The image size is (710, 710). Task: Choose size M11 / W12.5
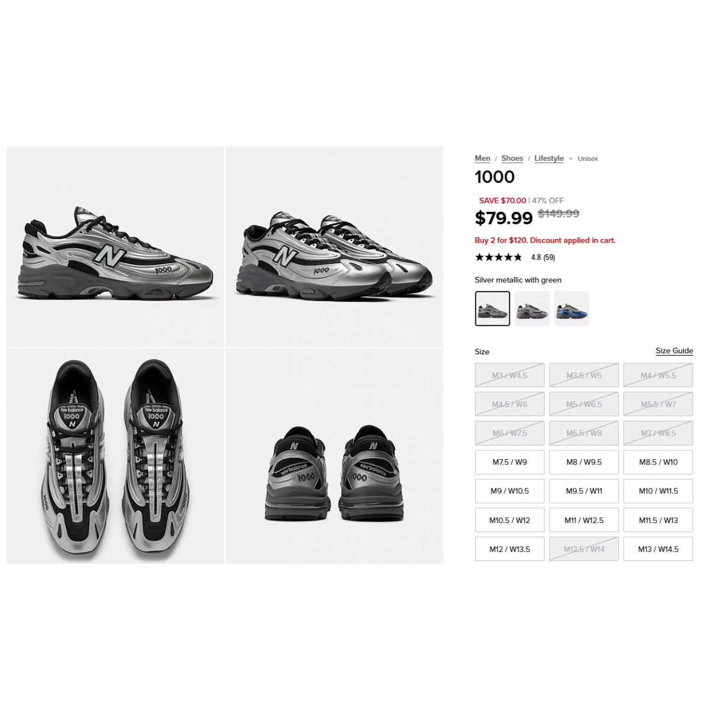click(x=584, y=520)
